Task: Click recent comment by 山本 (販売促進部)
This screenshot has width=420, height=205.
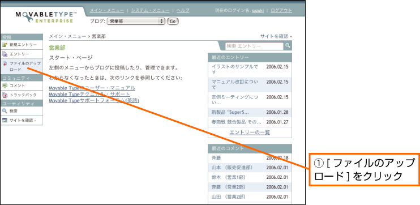Action: coord(232,168)
